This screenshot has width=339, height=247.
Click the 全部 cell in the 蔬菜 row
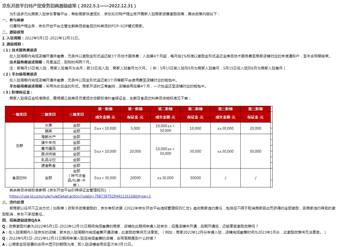click(77, 131)
